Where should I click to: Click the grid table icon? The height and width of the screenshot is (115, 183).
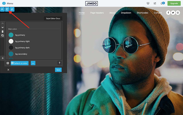click(x=8, y=63)
